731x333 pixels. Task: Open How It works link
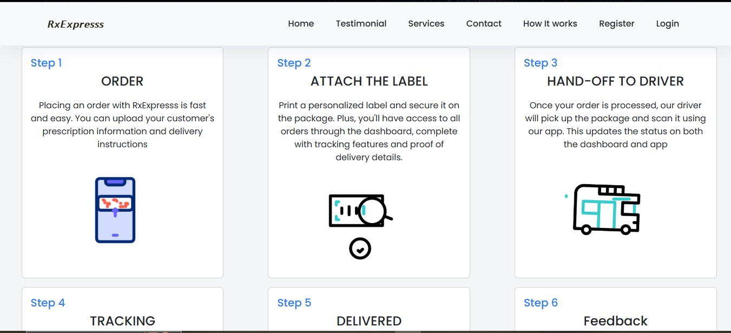(x=550, y=24)
